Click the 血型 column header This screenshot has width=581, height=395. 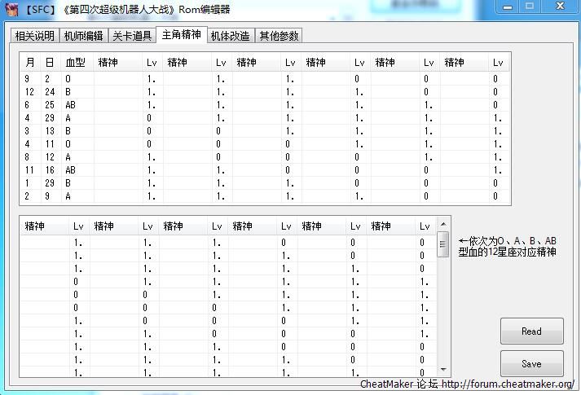coord(75,62)
